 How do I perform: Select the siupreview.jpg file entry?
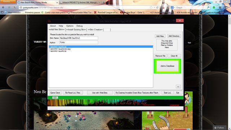pyautogui.click(x=101, y=49)
